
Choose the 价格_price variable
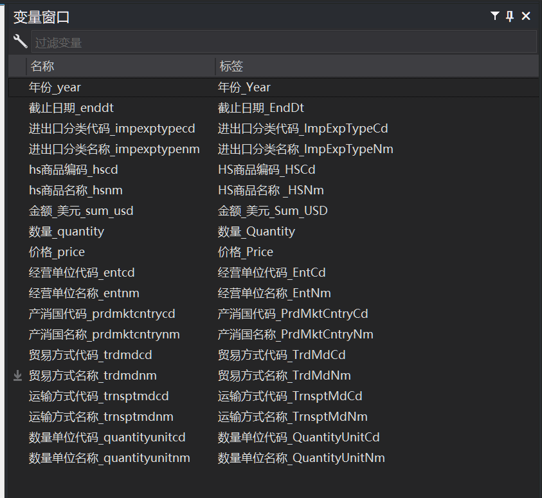57,252
